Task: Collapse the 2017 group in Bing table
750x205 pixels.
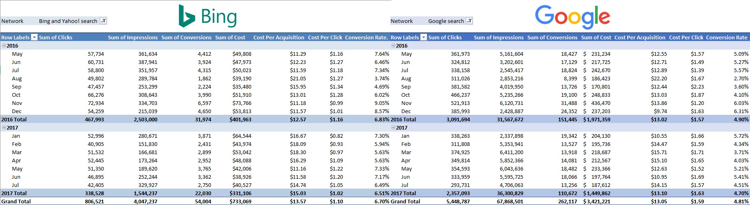Action: click(x=4, y=128)
